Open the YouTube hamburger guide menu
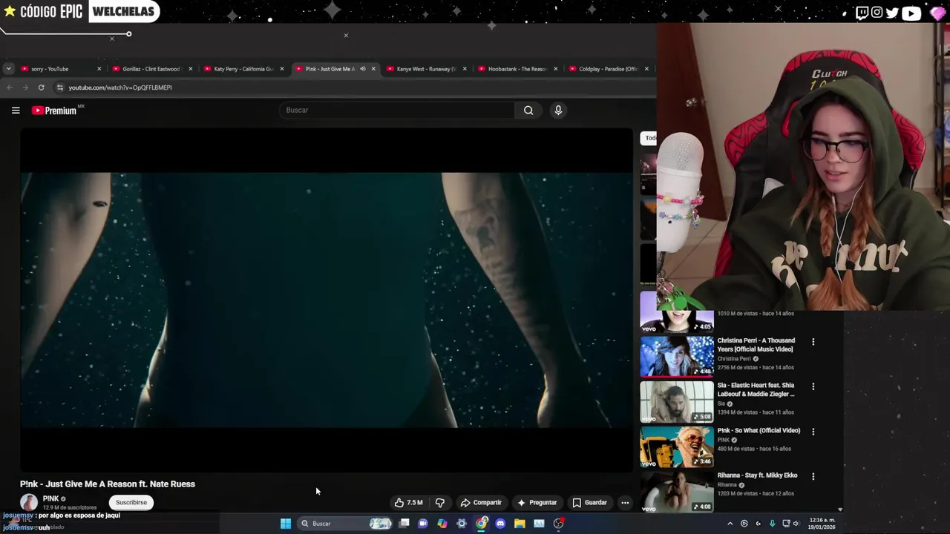 coord(16,111)
